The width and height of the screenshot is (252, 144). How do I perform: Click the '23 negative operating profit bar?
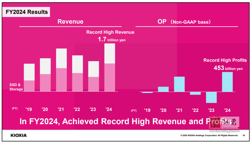point(211,97)
